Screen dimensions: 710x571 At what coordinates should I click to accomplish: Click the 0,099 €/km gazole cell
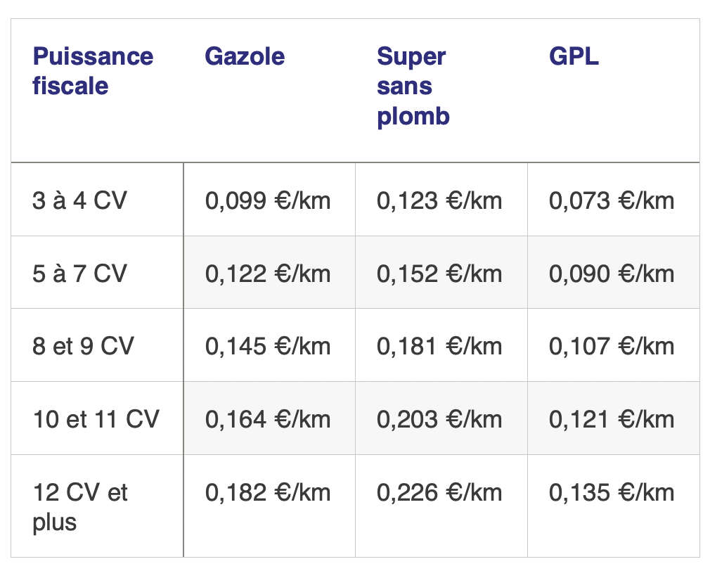pos(268,200)
